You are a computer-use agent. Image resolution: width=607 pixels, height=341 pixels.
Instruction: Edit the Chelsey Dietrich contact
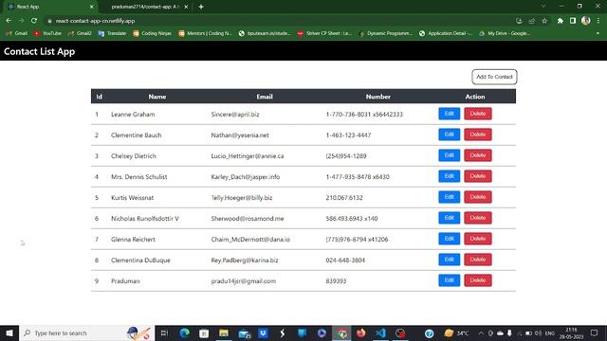click(449, 155)
